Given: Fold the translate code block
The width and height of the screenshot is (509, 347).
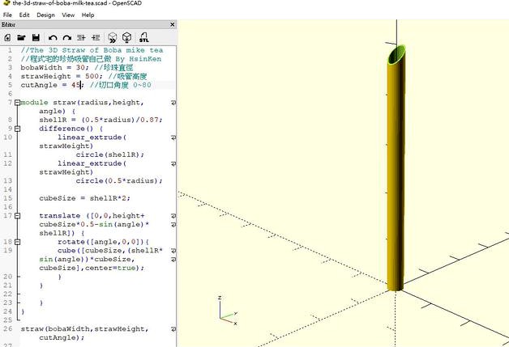Looking at the screenshot, I should click(x=17, y=216).
